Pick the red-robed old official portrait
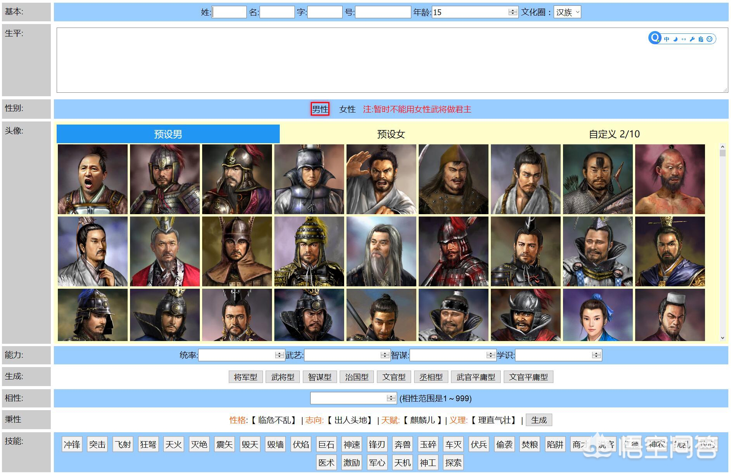The image size is (731, 473). [165, 251]
